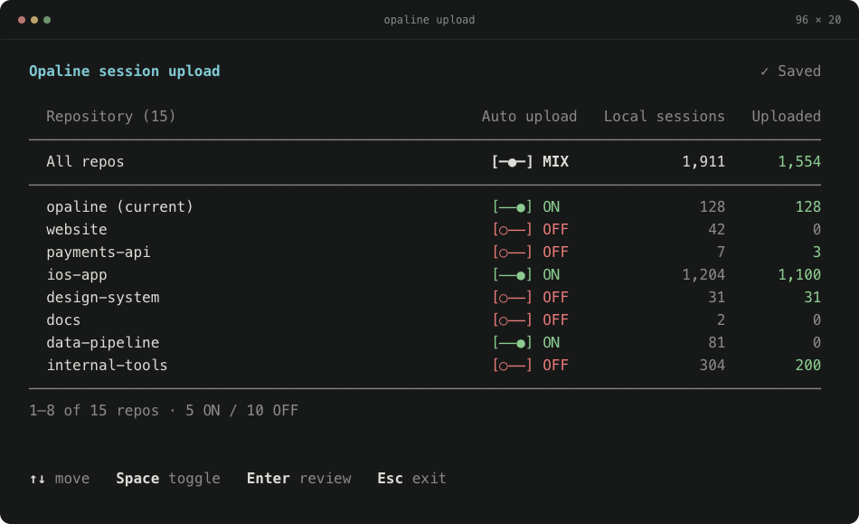Viewport: 859px width, 524px height.
Task: Click the Enter review shortcut hint
Action: (299, 479)
